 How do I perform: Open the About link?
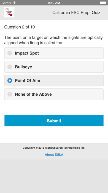tap(49, 155)
